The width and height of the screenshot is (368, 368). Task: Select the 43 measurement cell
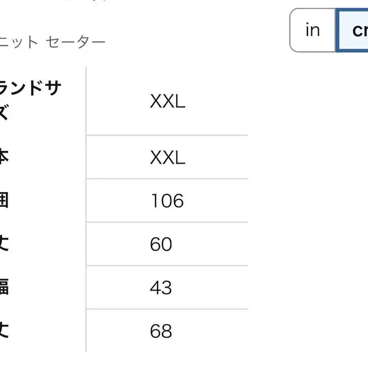(161, 288)
